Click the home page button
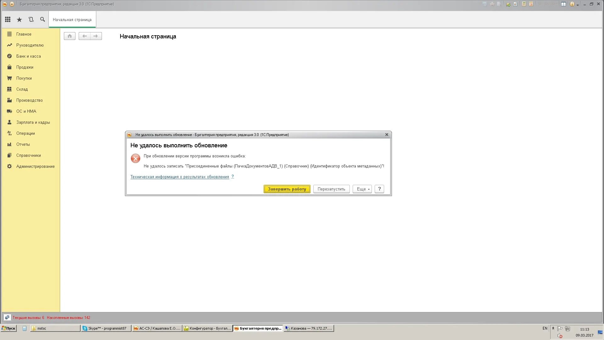This screenshot has height=340, width=604. pyautogui.click(x=70, y=36)
